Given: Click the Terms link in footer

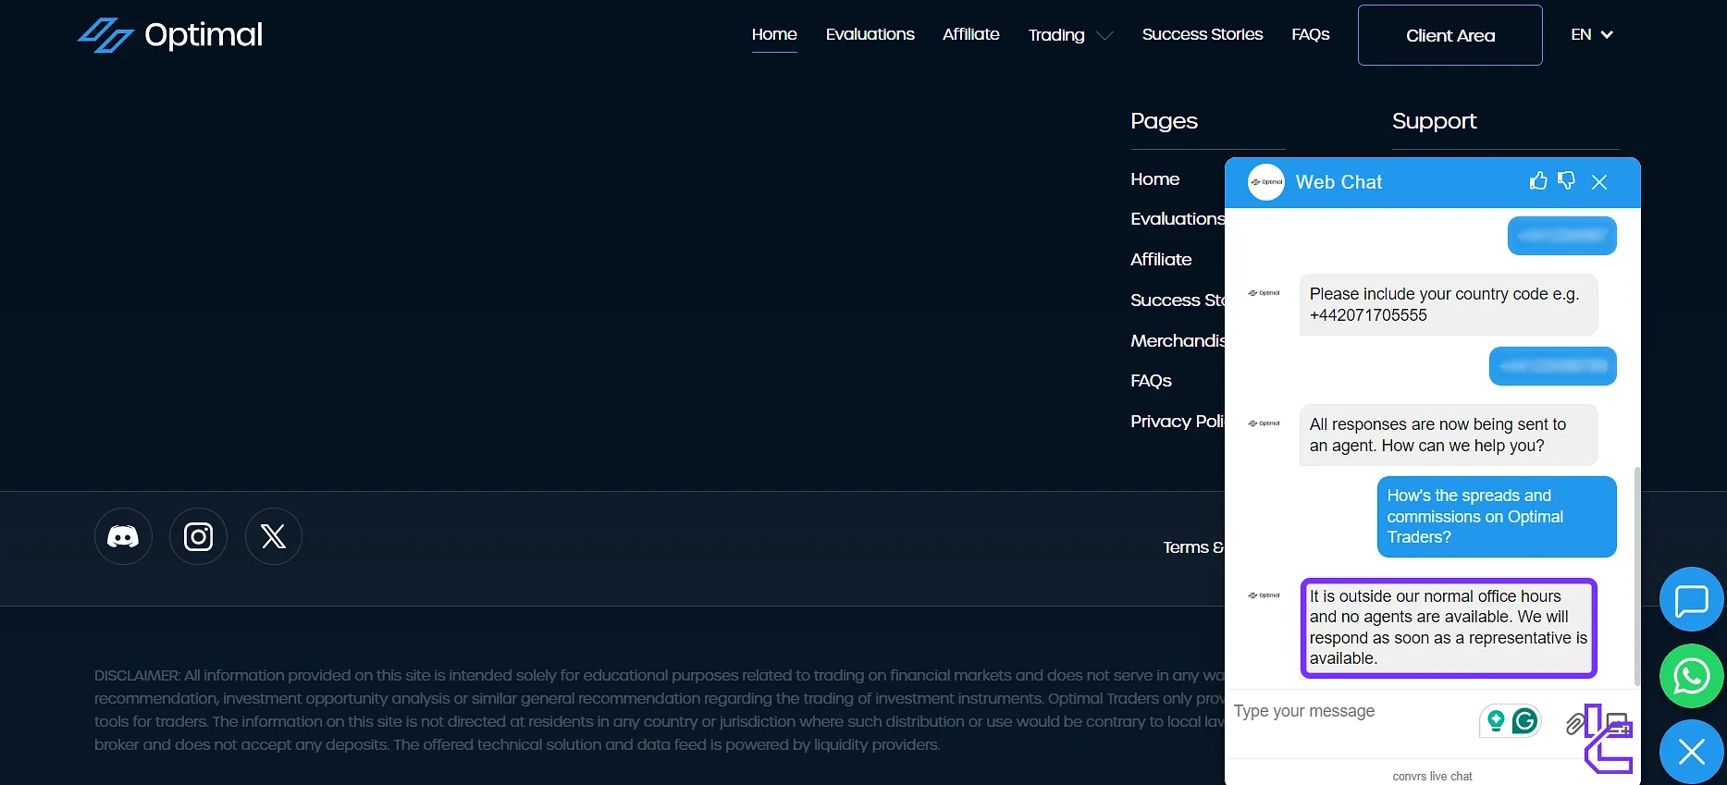Looking at the screenshot, I should (1193, 547).
